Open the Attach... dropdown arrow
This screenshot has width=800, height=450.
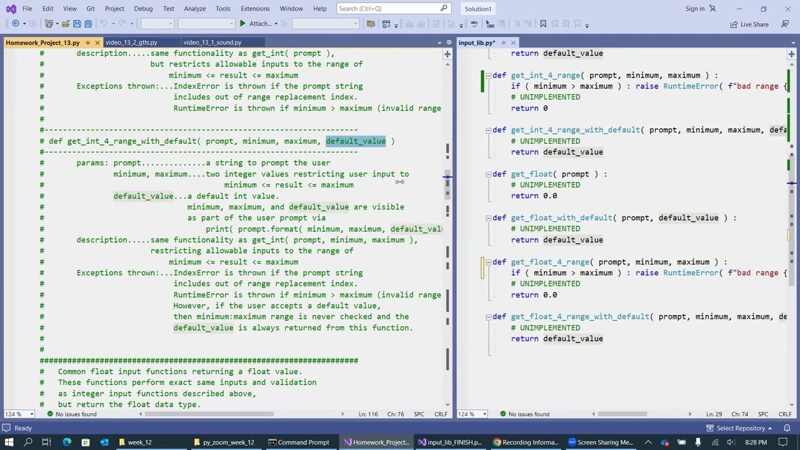[x=276, y=24]
